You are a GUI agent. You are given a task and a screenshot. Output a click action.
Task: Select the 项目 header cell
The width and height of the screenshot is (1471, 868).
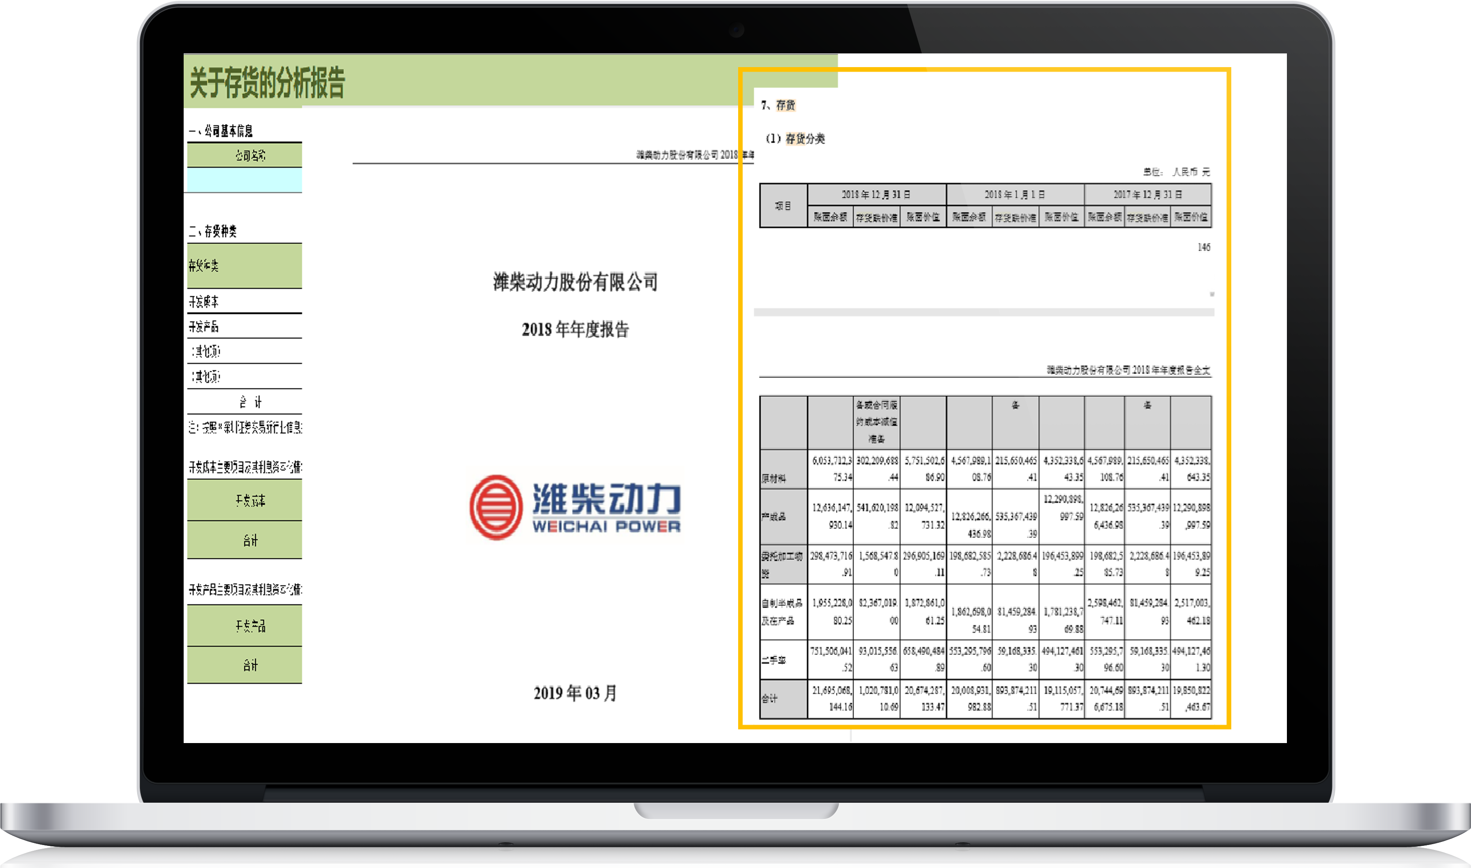(783, 206)
